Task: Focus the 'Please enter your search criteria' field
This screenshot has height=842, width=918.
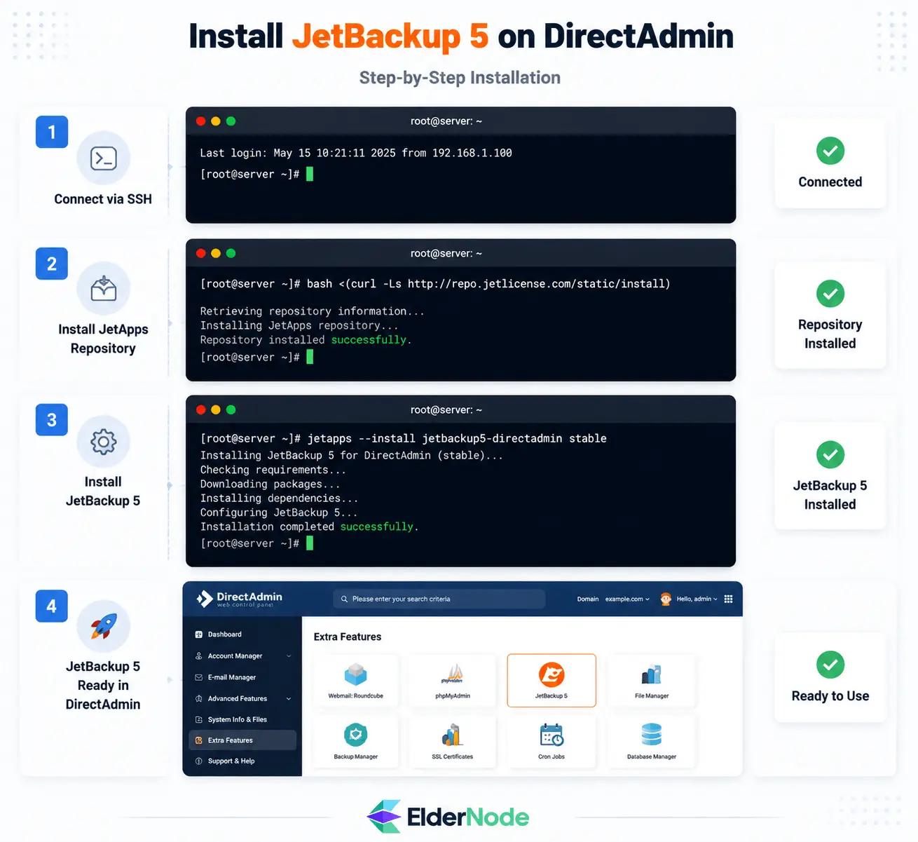Action: pos(439,599)
